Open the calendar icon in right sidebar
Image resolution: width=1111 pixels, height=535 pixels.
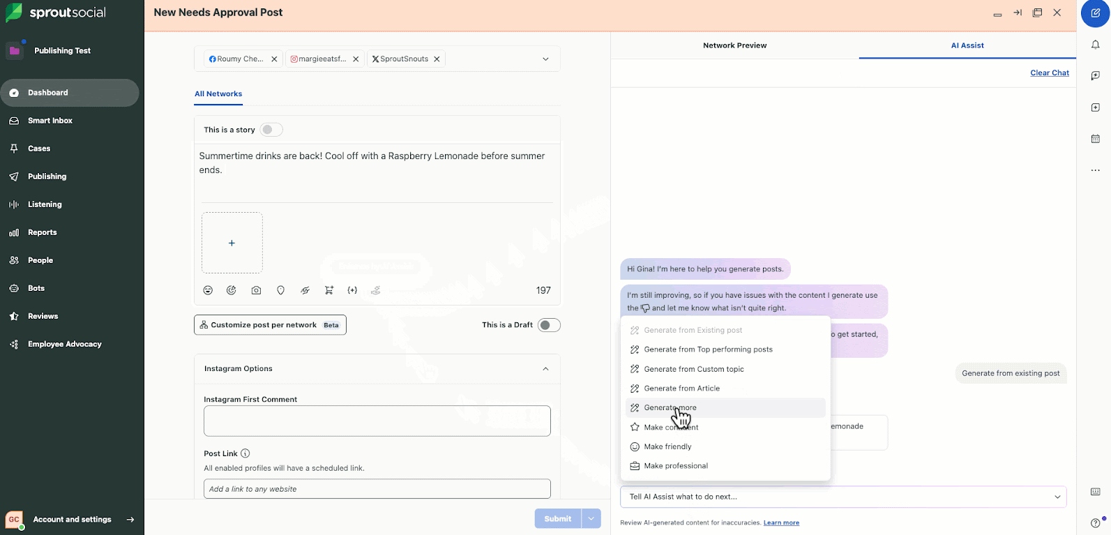click(x=1095, y=139)
